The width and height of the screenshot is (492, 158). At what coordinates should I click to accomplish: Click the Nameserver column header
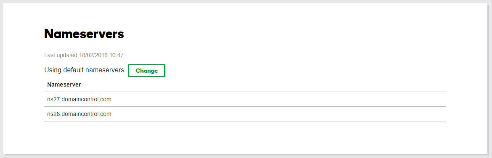pos(64,84)
